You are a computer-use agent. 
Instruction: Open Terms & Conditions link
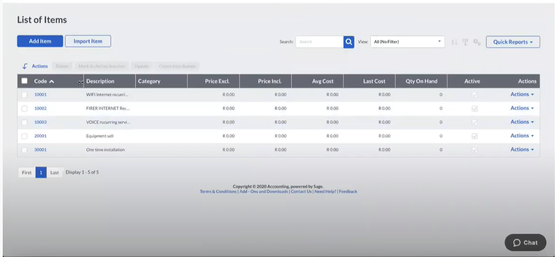coord(218,192)
